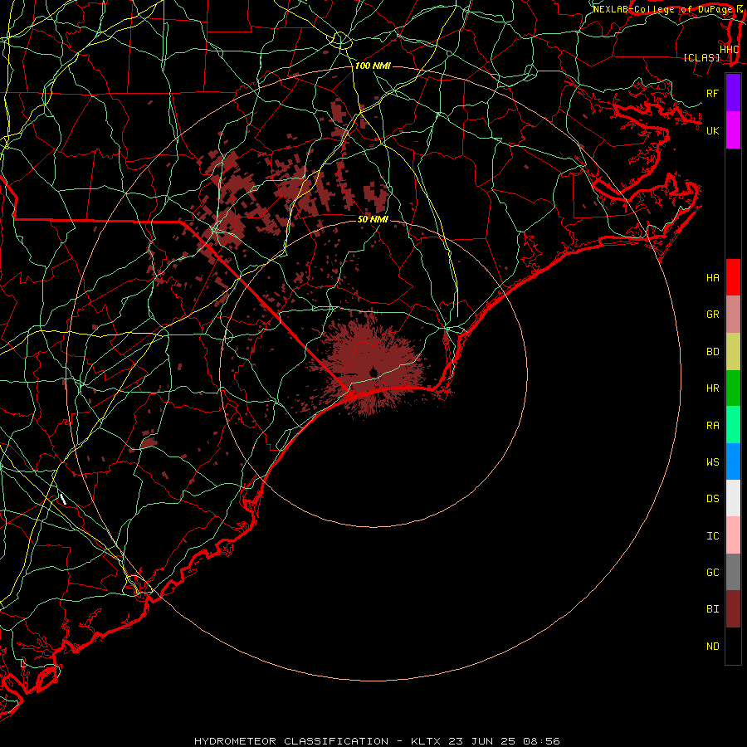Click the HHC product code label
This screenshot has height=747, width=747.
[x=729, y=50]
